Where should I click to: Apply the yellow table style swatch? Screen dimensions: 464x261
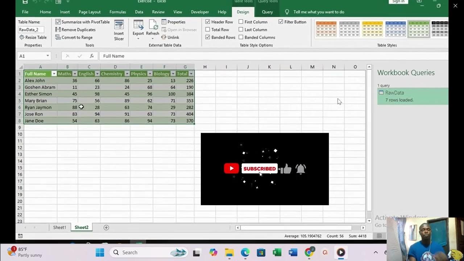click(372, 29)
